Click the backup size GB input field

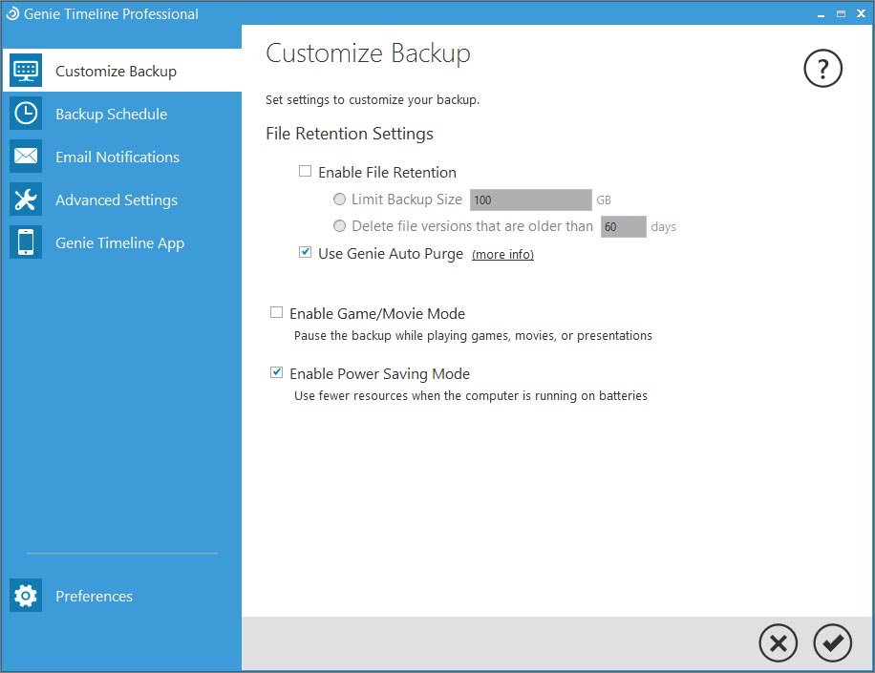(x=531, y=200)
